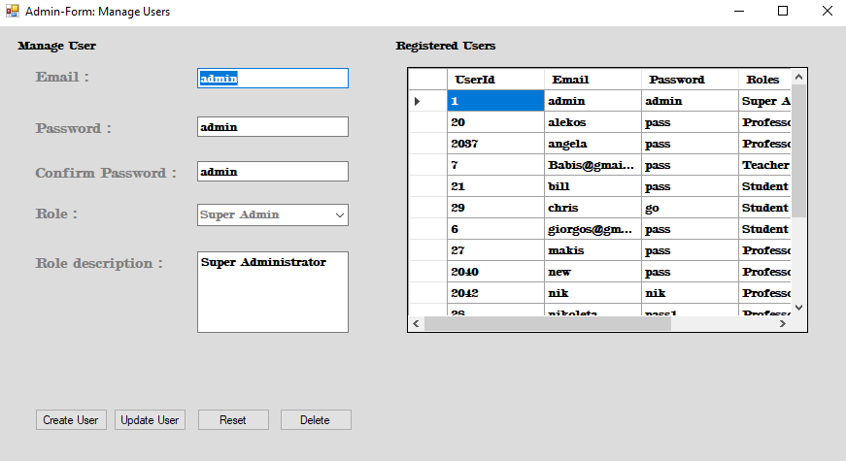Focus the Password input field

coord(273,127)
